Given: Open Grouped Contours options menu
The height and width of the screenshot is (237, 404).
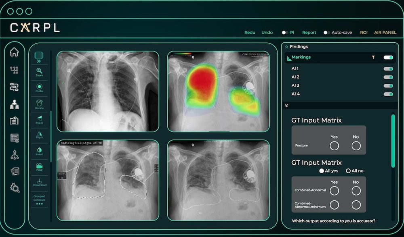Looking at the screenshot, I should (x=39, y=204).
